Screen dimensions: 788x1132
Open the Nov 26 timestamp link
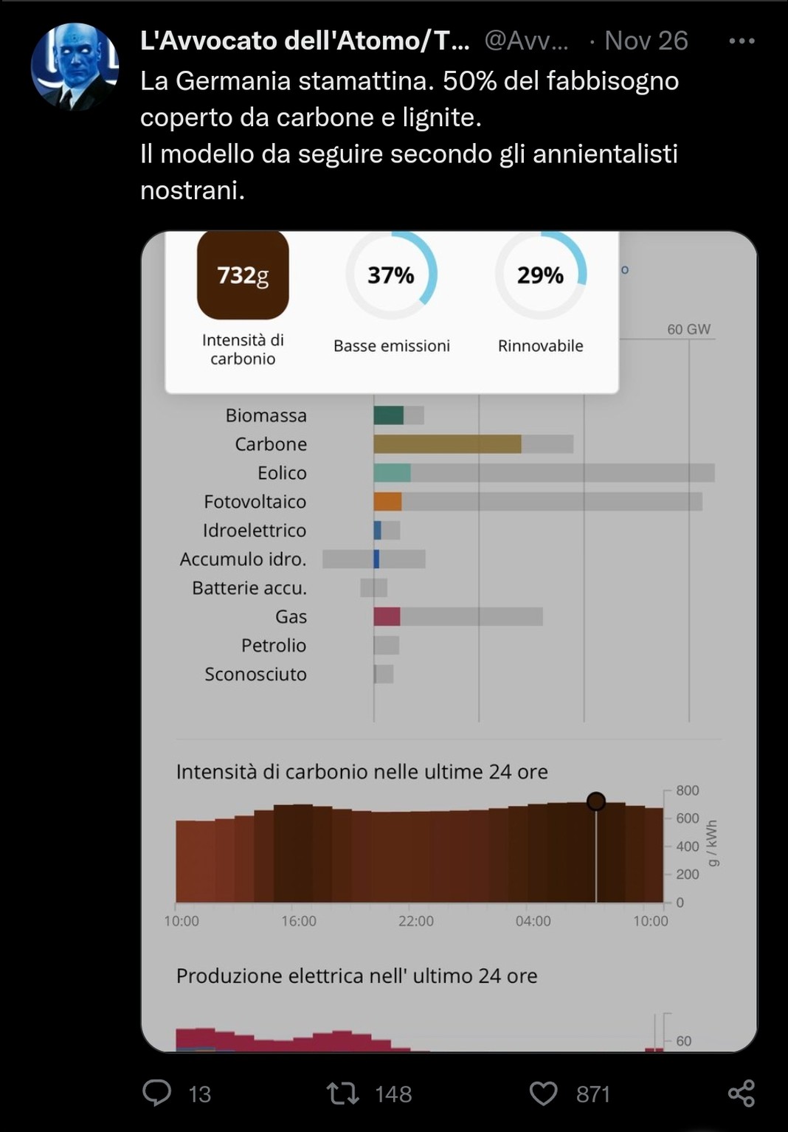[x=646, y=41]
